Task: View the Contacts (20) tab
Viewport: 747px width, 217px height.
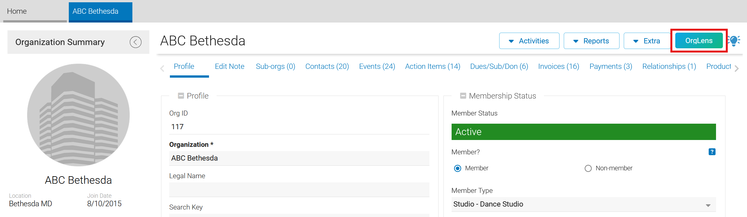Action: point(327,67)
